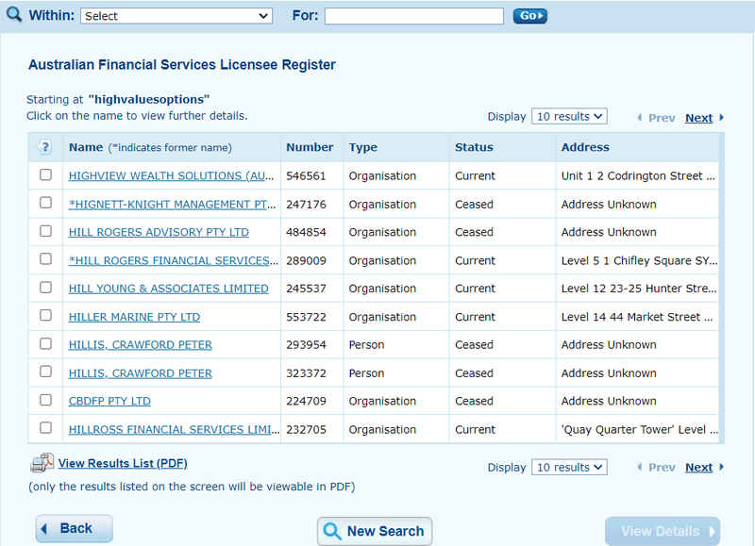Click the View Details button
The image size is (755, 546).
point(663,531)
